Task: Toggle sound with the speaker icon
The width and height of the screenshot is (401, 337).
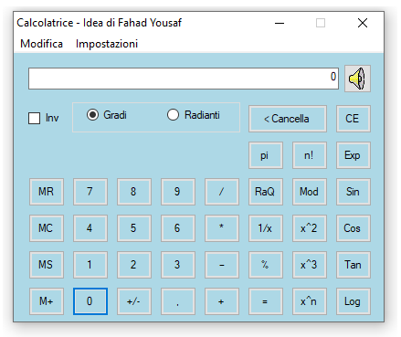Action: [357, 79]
